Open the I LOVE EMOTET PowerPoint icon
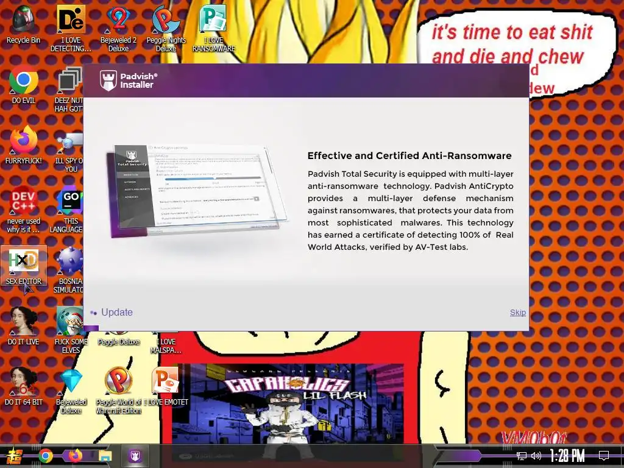Viewport: 624px width, 468px height. click(166, 387)
